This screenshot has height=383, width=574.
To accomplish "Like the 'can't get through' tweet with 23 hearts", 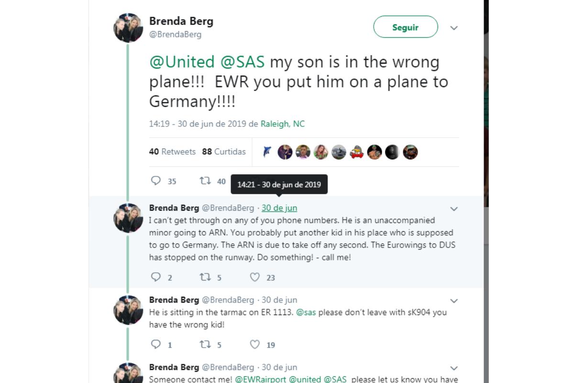I will click(255, 277).
